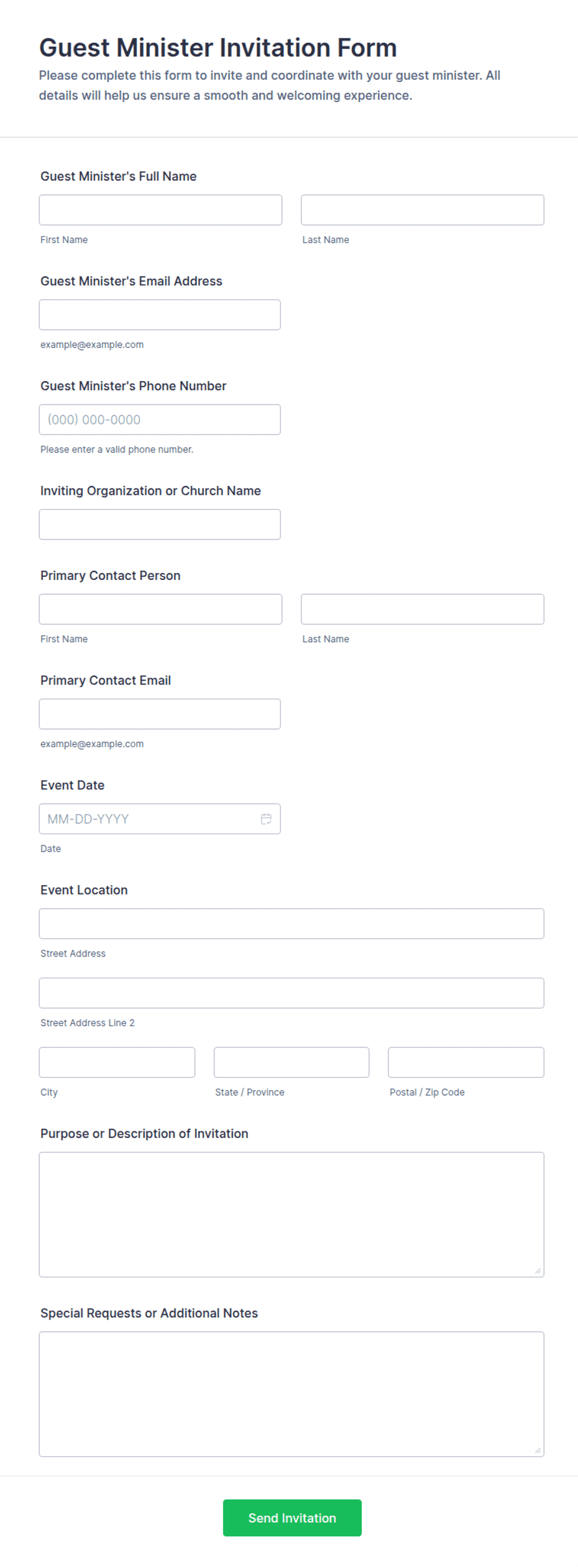
Task: Click the State / Province field
Action: click(x=291, y=1062)
